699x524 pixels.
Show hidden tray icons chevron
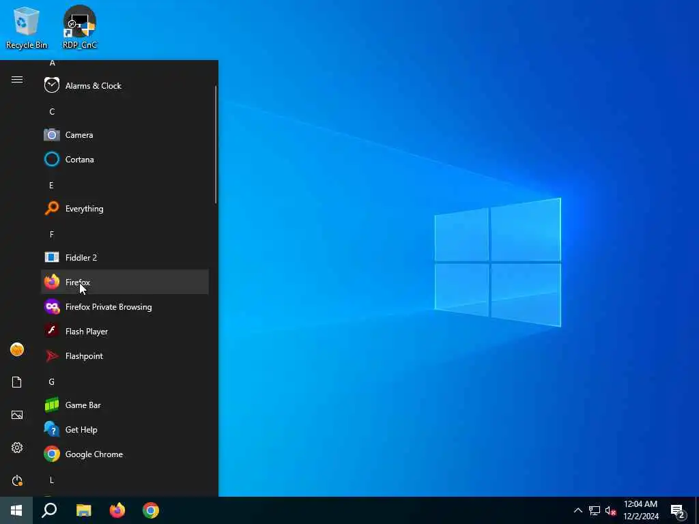[577, 510]
